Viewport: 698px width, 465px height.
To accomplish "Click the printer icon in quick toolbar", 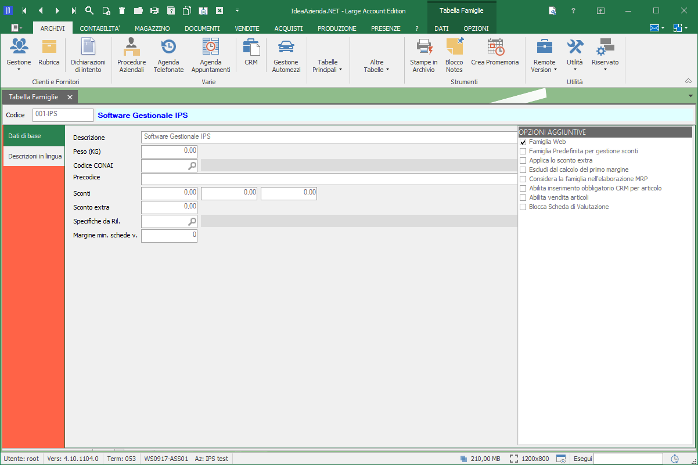I will click(x=154, y=10).
